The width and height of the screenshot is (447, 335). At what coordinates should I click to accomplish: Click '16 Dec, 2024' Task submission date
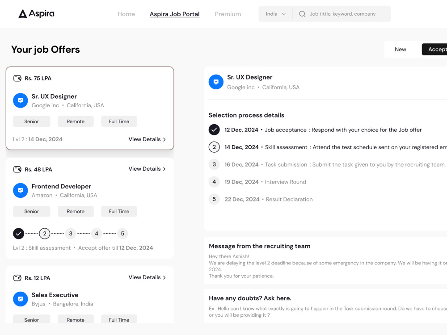(x=241, y=164)
